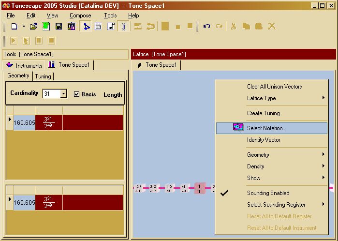Click the 3^31/2^49 ratio in lower table

(x=49, y=202)
